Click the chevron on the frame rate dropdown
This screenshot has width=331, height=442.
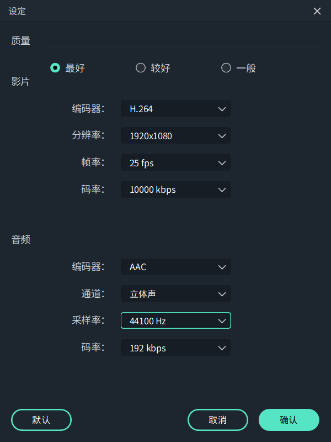[x=222, y=162]
